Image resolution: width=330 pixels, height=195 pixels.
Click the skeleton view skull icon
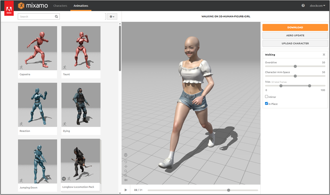click(126, 155)
